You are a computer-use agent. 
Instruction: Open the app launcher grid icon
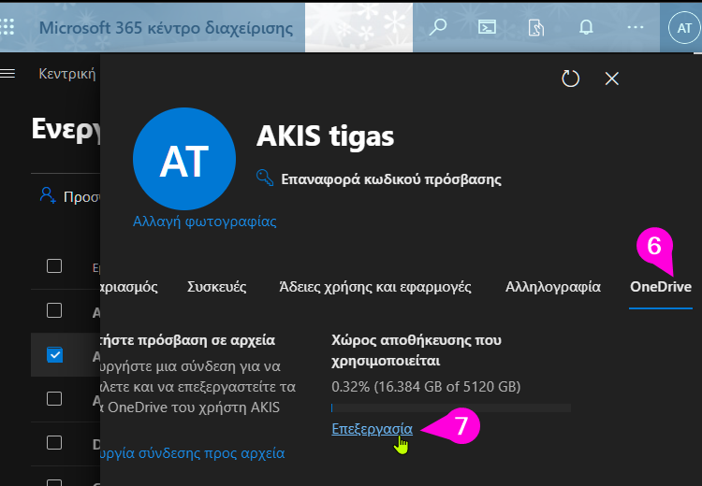click(7, 27)
